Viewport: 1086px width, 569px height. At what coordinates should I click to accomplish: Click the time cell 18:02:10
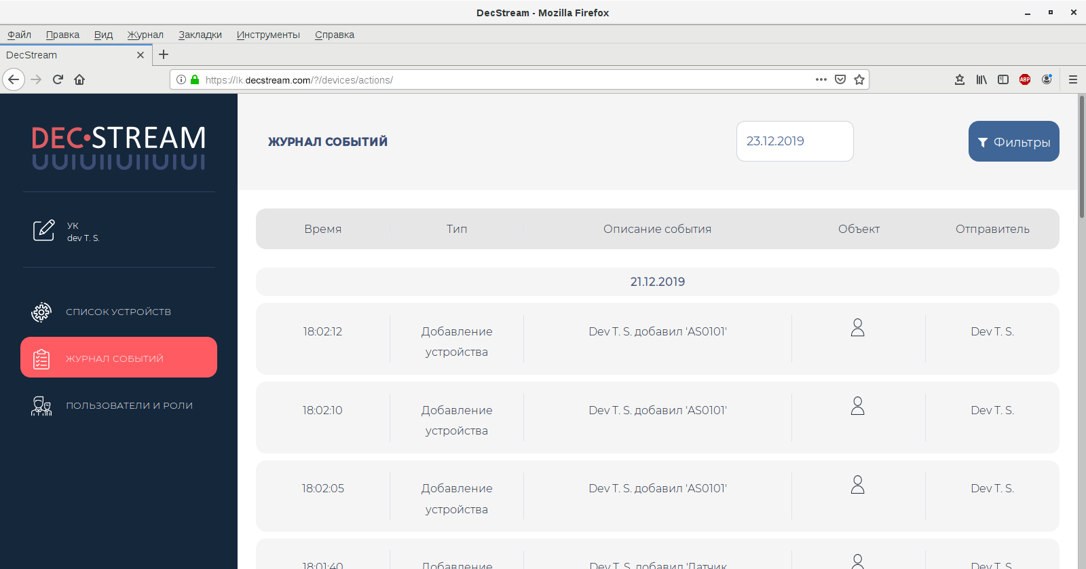tap(322, 410)
